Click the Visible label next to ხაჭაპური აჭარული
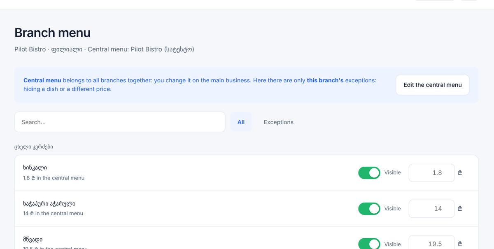This screenshot has height=249, width=494. tap(392, 208)
